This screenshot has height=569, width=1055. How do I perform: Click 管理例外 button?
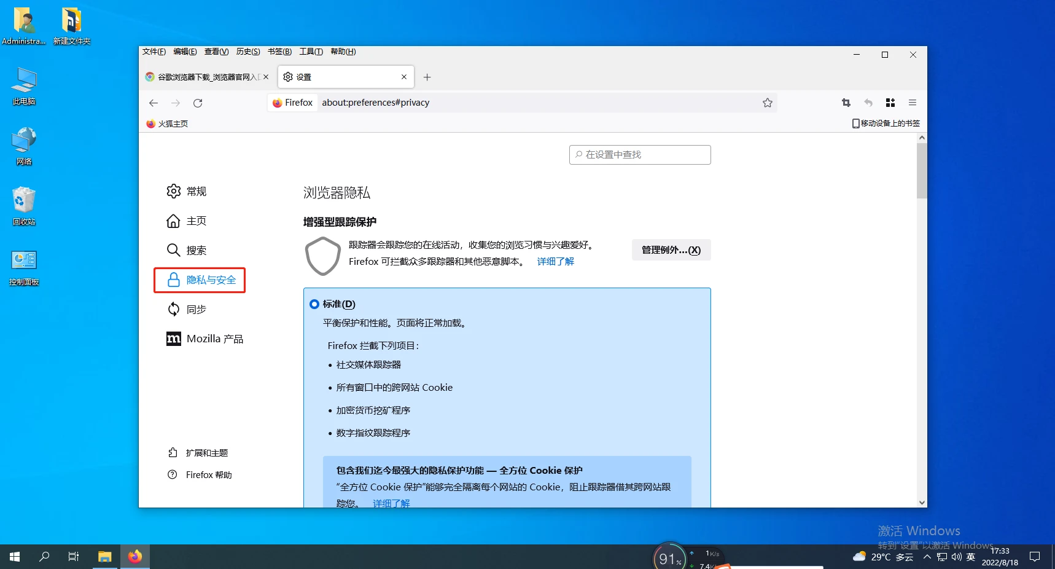671,250
